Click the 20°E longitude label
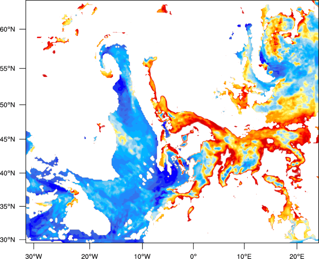The width and height of the screenshot is (319, 259). 297,256
